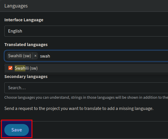Uncheck the Swahili (sw) checkbox

[10, 68]
